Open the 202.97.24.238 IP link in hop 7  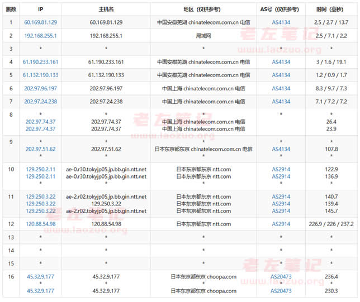(x=41, y=102)
